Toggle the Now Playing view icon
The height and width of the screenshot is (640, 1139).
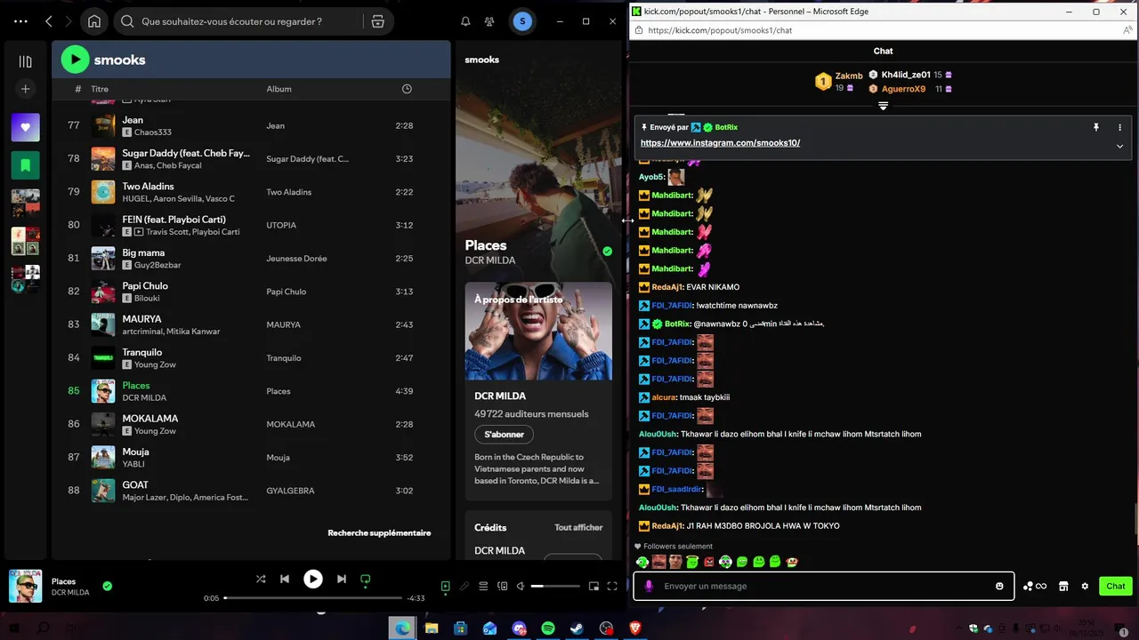446,586
